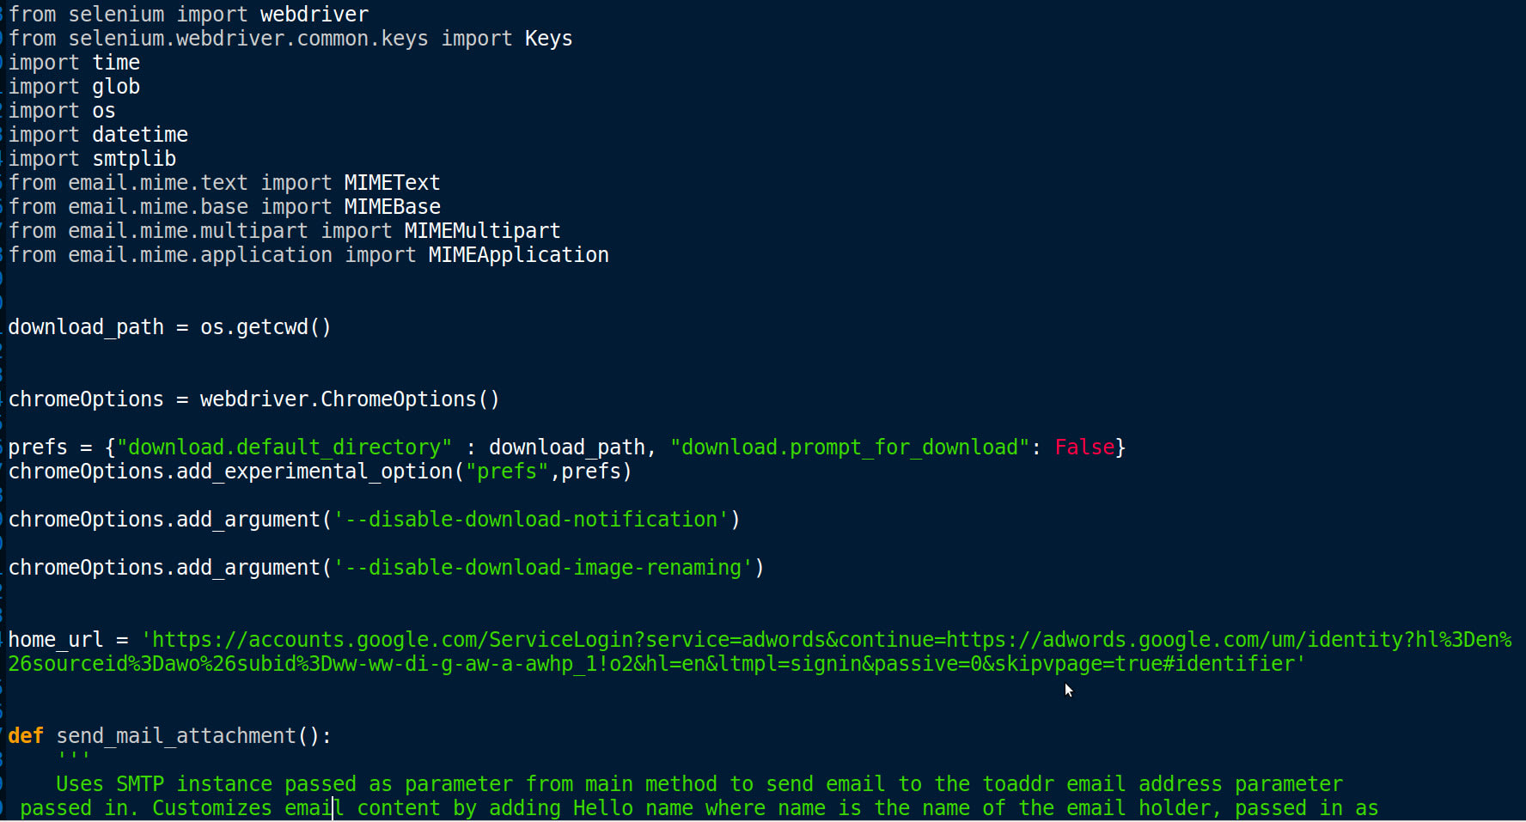
Task: Click 'MIMEBase' in the email.mime.base import
Action: coord(392,207)
